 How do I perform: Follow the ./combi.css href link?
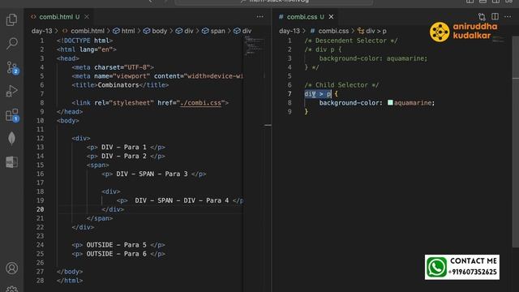(200, 103)
